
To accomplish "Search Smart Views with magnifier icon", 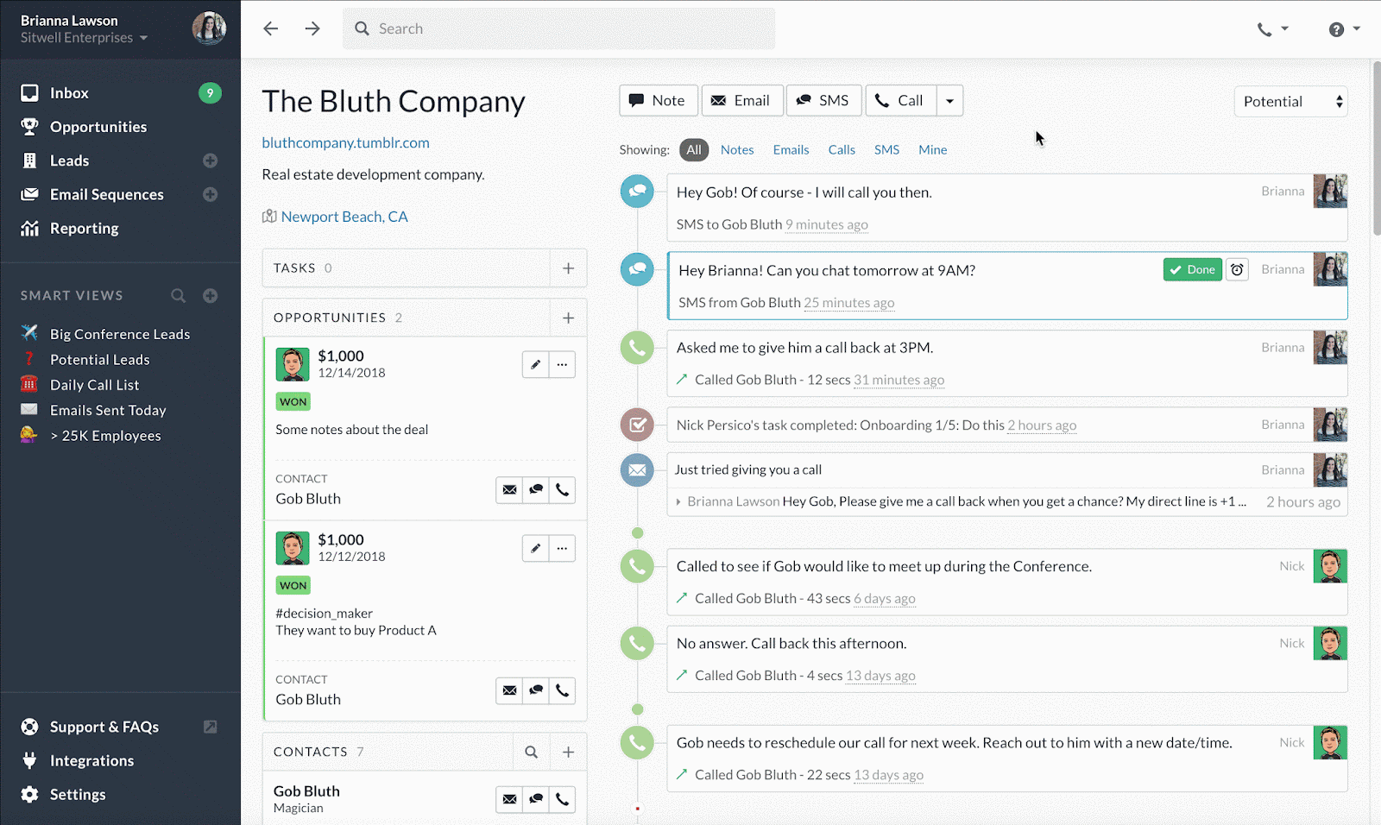I will tap(179, 295).
